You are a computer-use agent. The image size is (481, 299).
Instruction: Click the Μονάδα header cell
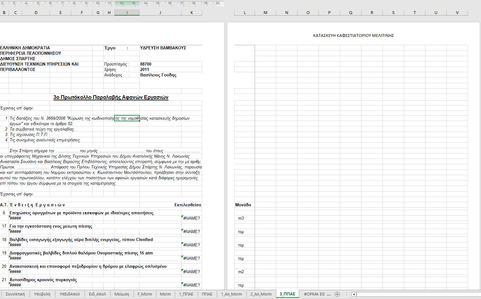[243, 205]
